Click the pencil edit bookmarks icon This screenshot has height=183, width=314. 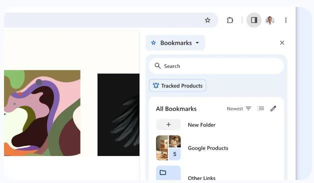click(273, 108)
